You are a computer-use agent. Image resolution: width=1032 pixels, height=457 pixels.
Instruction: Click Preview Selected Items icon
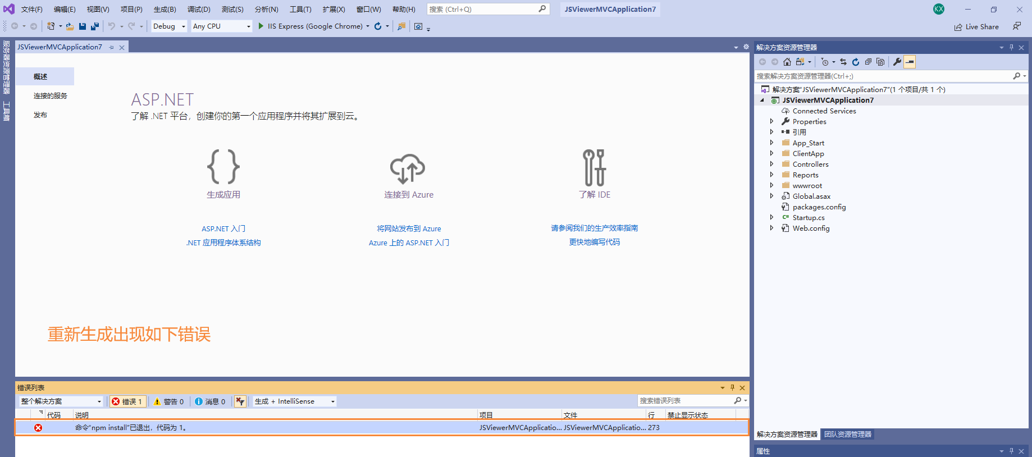pyautogui.click(x=910, y=62)
